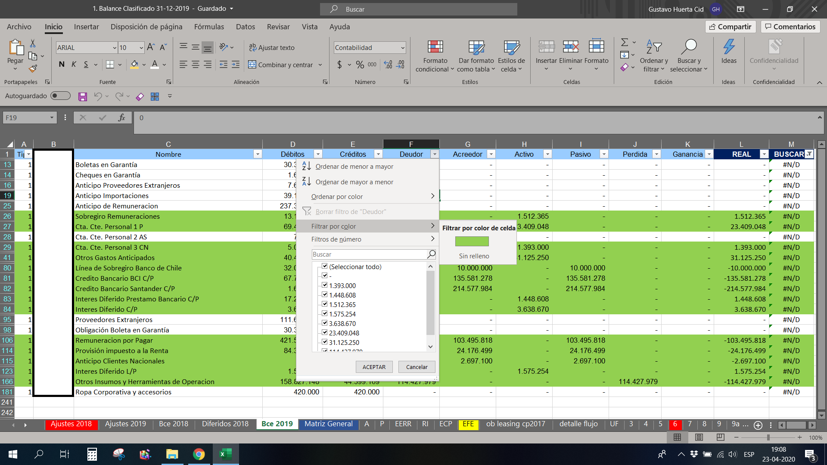Open the Conditional Formatting icon
This screenshot has width=827, height=465.
[x=435, y=47]
